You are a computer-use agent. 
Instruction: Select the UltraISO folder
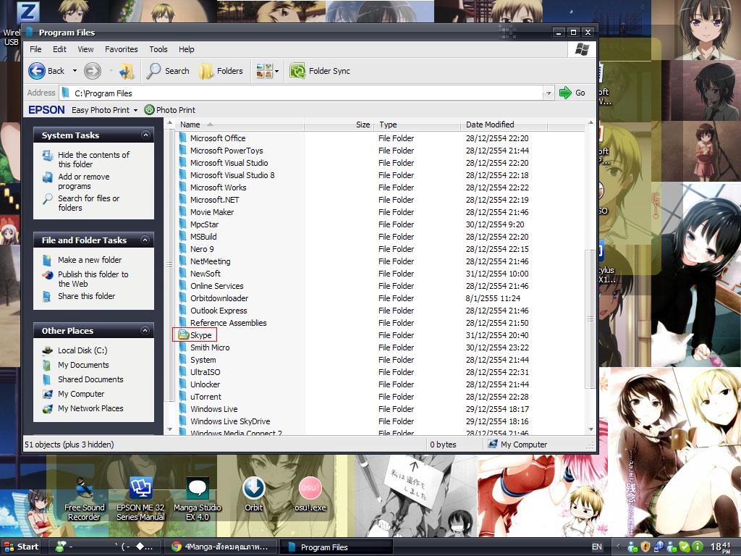pyautogui.click(x=205, y=372)
